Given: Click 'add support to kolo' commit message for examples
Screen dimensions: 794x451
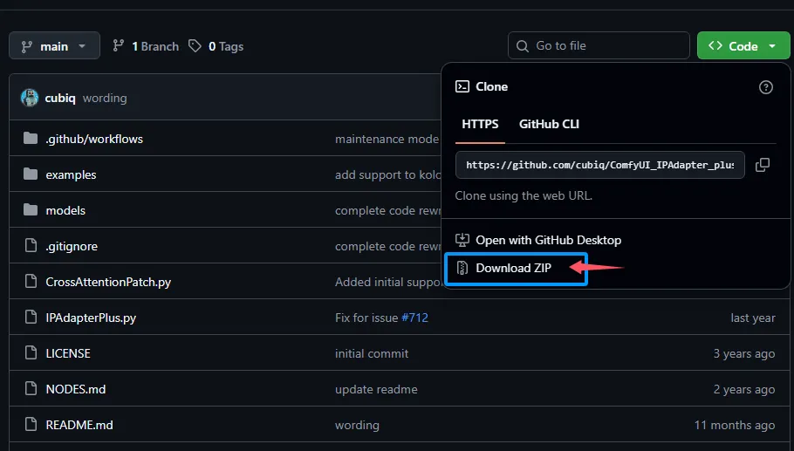Looking at the screenshot, I should (x=388, y=174).
